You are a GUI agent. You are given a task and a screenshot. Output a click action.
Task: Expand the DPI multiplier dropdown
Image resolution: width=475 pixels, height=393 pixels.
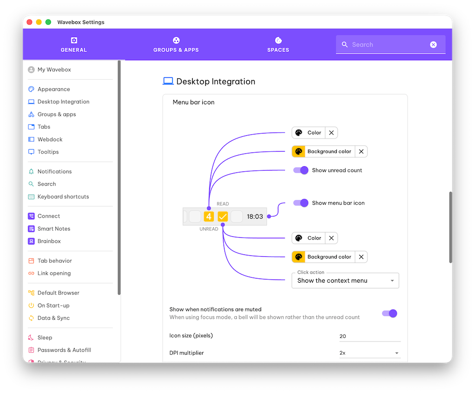tap(370, 353)
